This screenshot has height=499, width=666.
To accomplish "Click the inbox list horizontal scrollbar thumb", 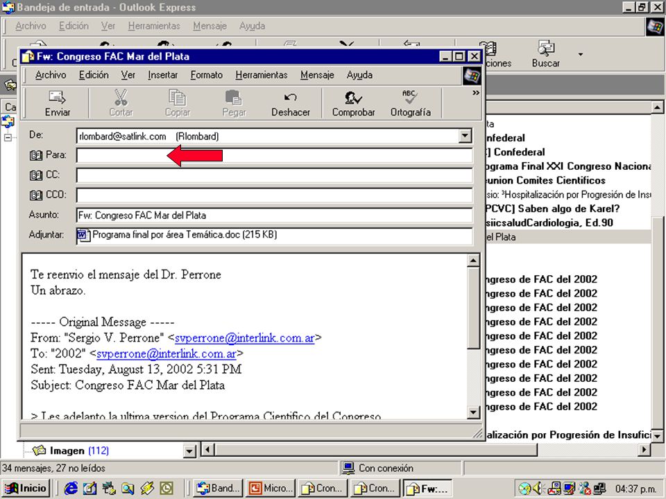I will 376,449.
